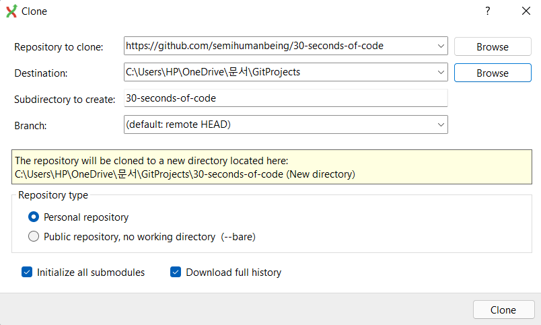Expand the Destination dropdown arrow
The image size is (541, 325).
[x=441, y=72]
